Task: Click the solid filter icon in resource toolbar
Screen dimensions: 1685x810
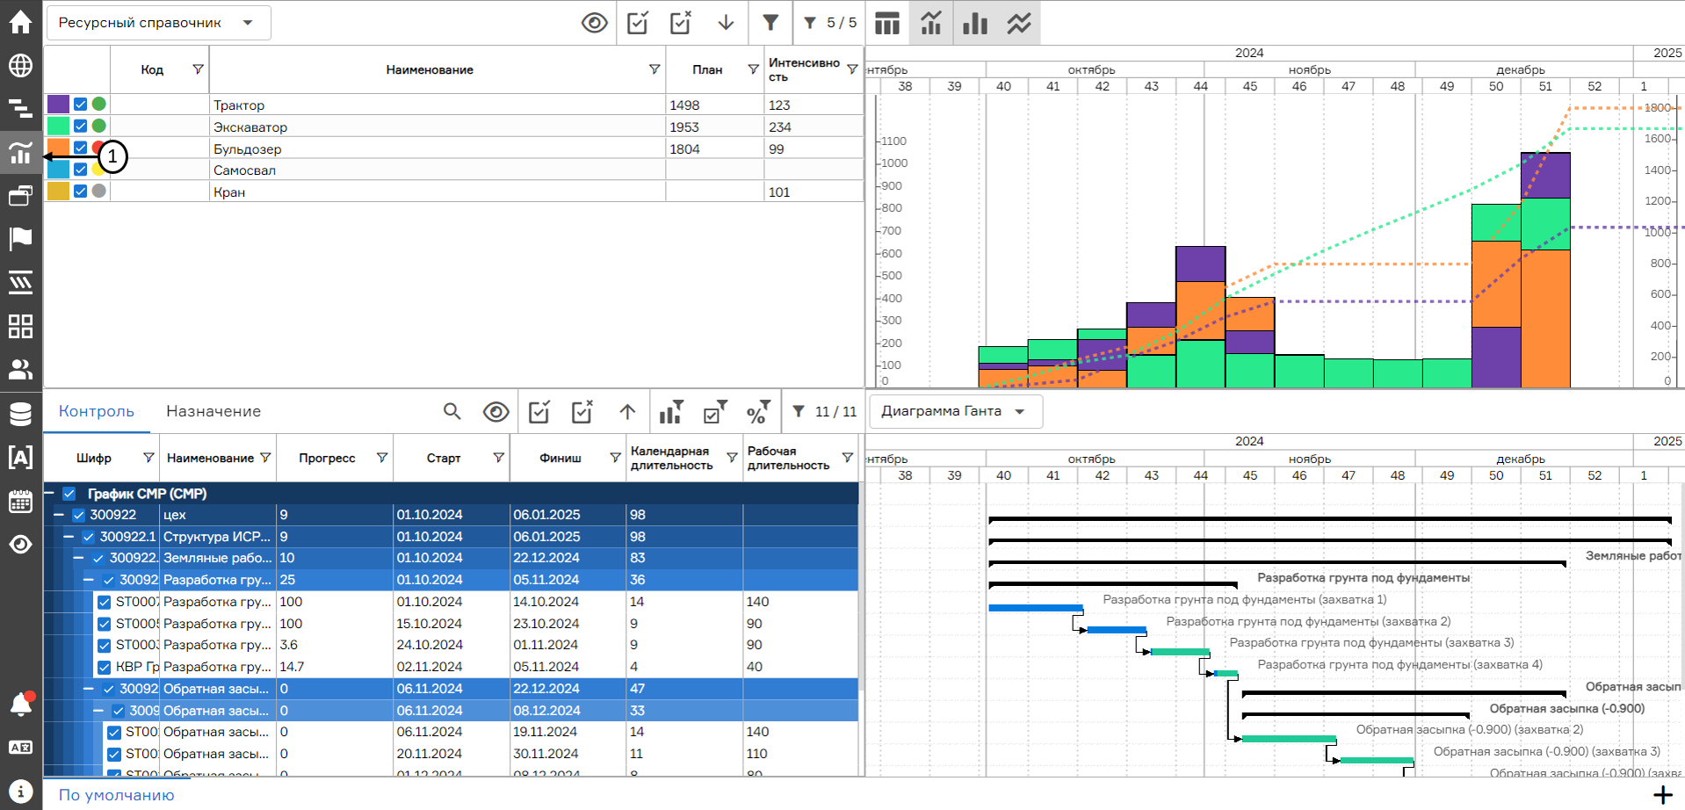Action: click(x=770, y=23)
